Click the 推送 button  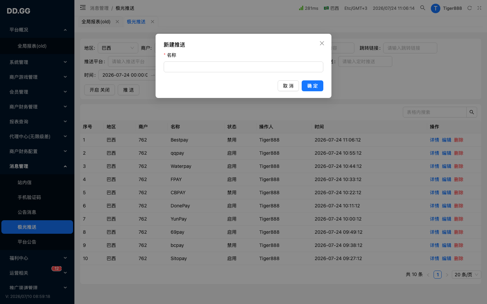129,90
